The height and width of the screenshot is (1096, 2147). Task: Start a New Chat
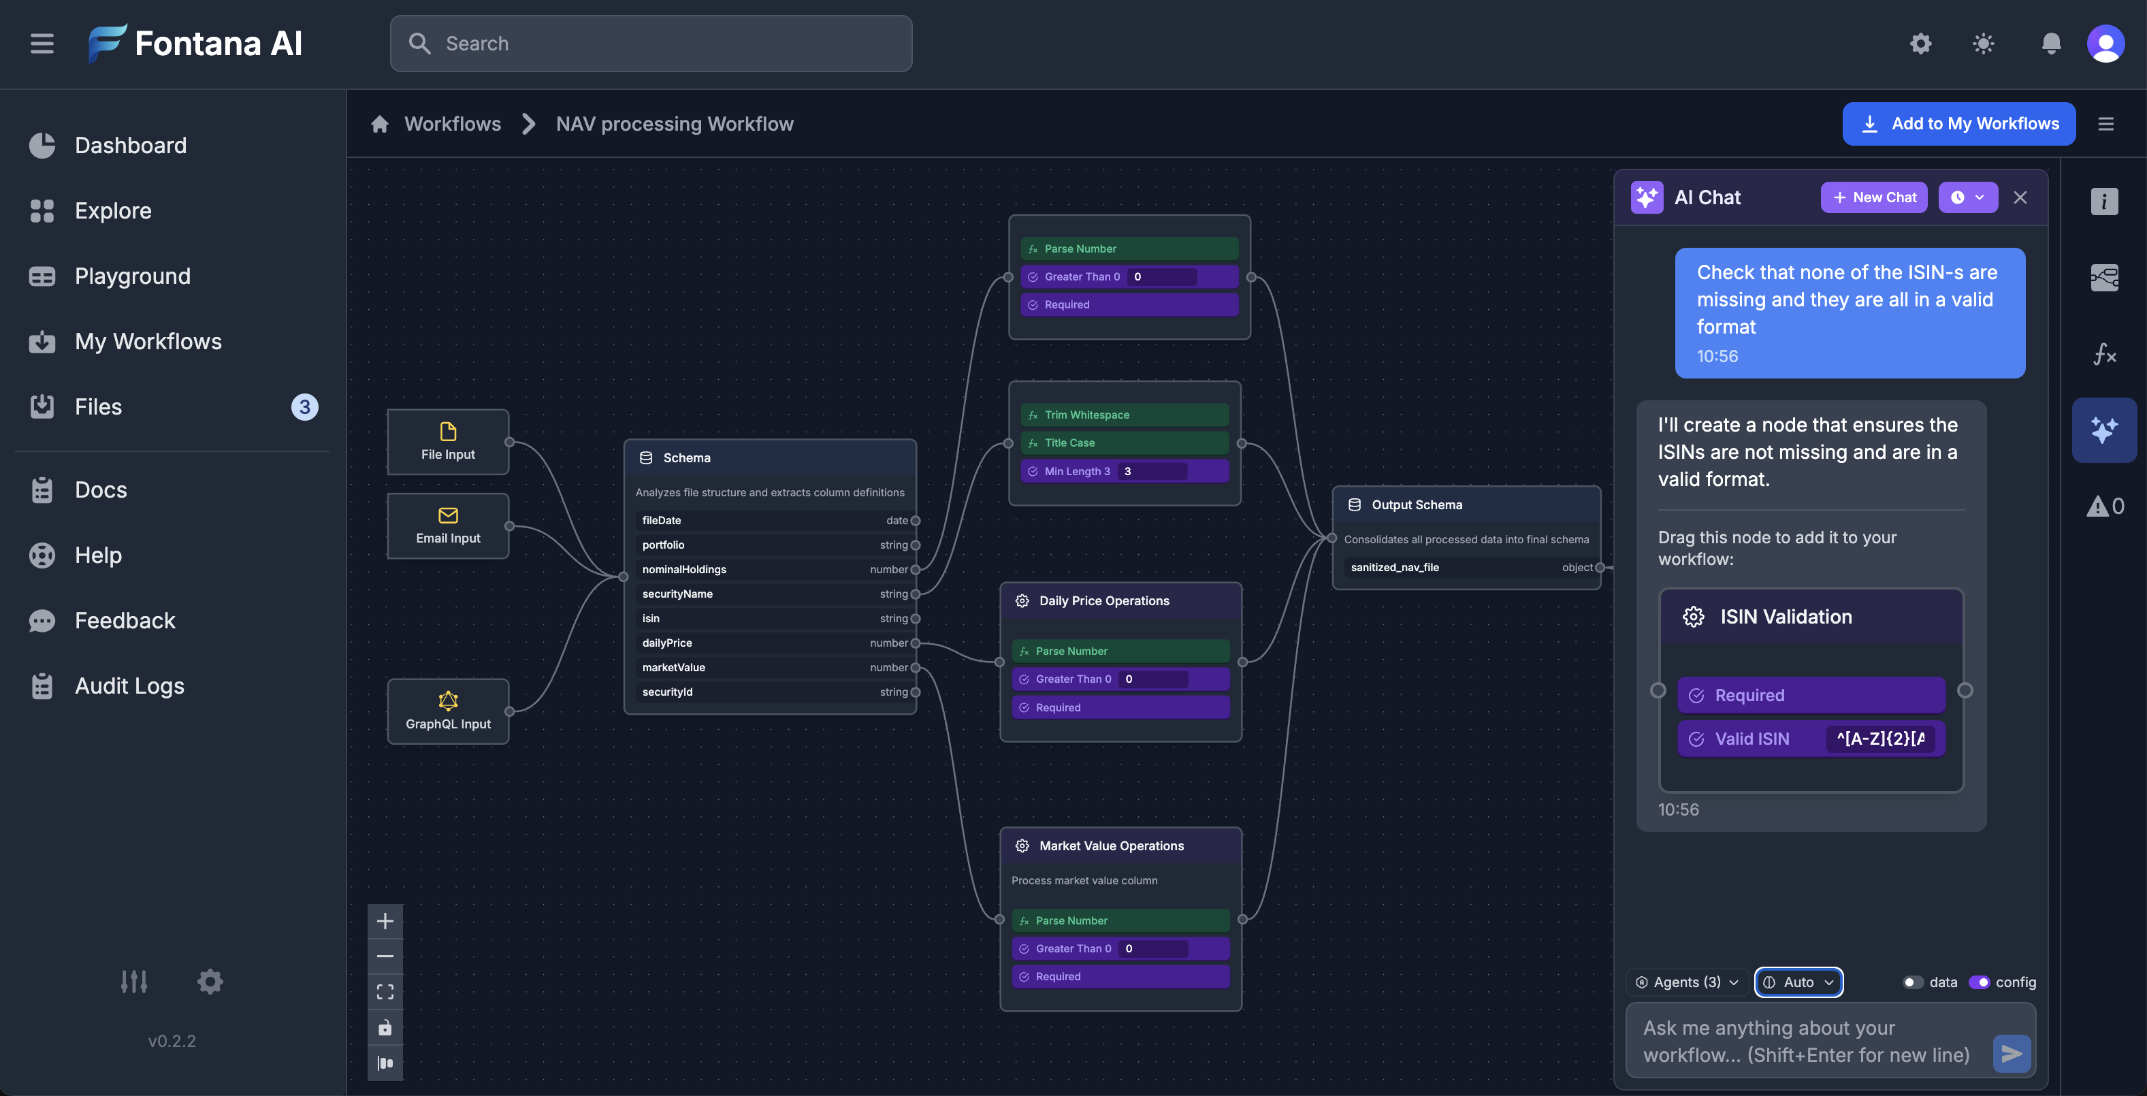tap(1873, 197)
